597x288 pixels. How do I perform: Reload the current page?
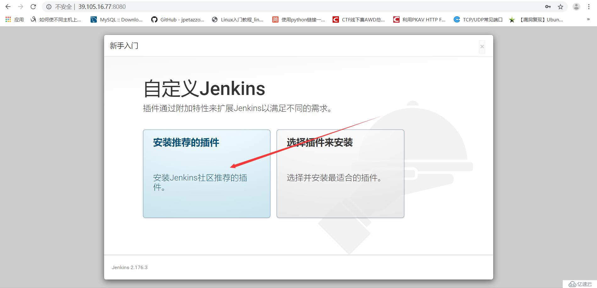tap(33, 7)
